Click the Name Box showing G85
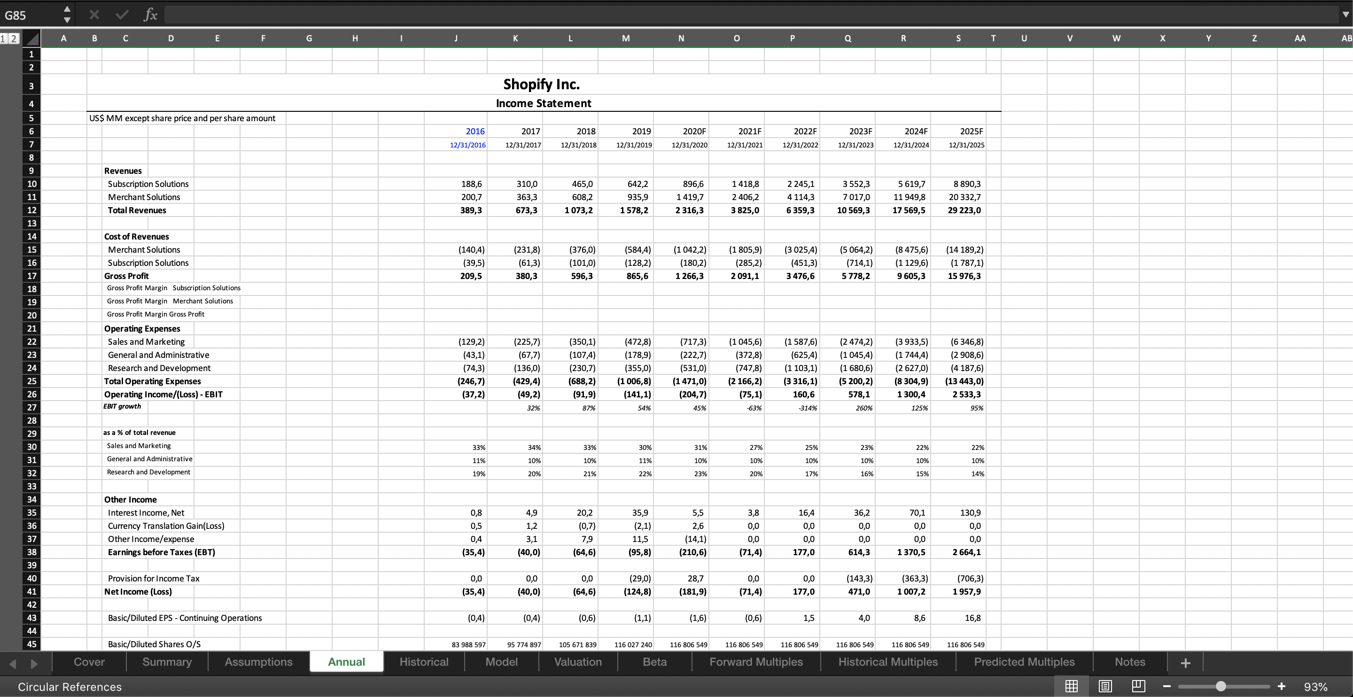 pos(31,15)
